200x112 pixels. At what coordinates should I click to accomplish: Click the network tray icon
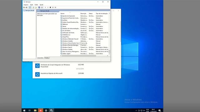click(x=142, y=111)
